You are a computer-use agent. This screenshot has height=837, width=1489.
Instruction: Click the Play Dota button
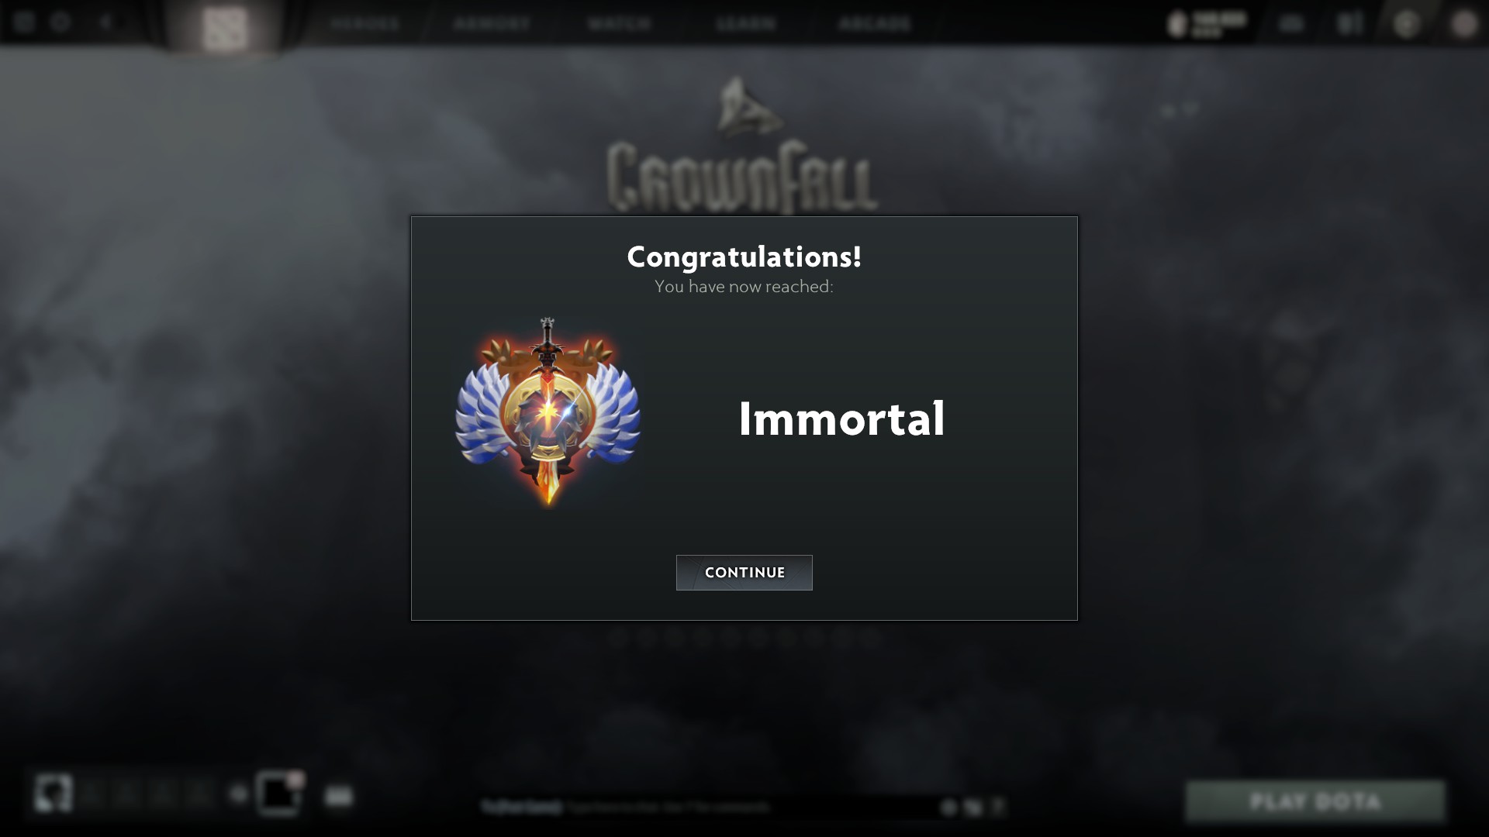pos(1315,801)
